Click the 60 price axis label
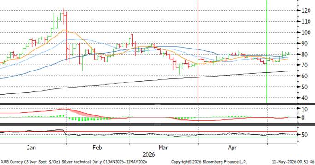 [305, 76]
